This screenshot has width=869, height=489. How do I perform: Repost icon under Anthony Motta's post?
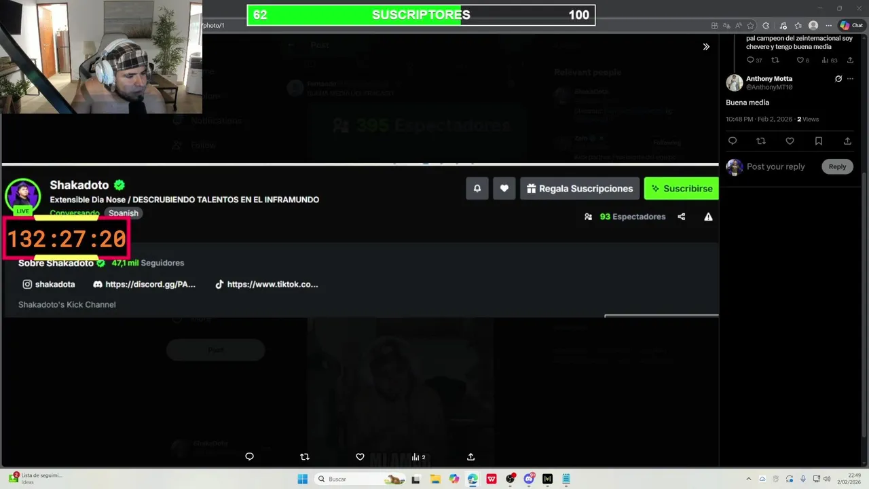point(761,141)
